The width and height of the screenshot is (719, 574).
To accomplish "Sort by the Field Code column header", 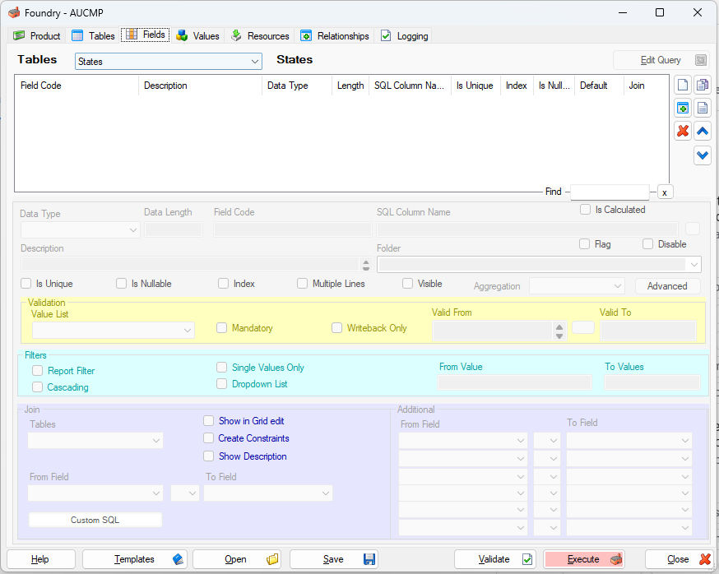I will [77, 86].
